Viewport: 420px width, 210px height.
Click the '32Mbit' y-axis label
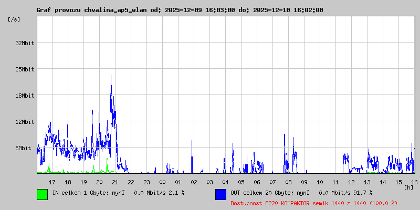point(25,43)
